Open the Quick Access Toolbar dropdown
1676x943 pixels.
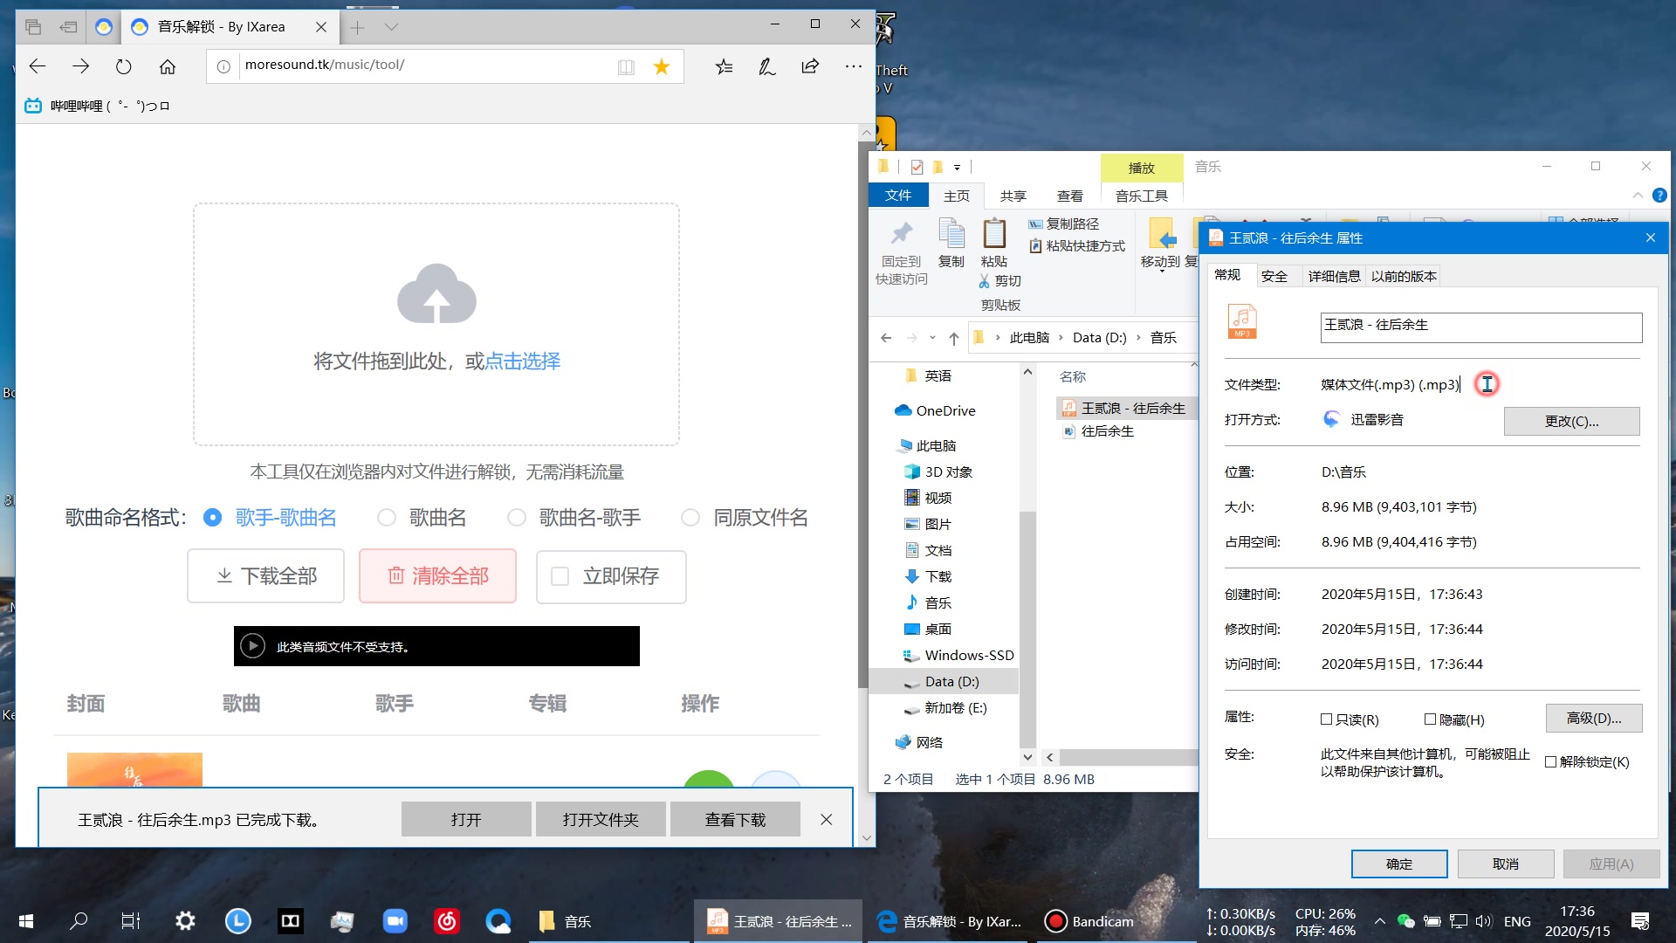pos(957,167)
